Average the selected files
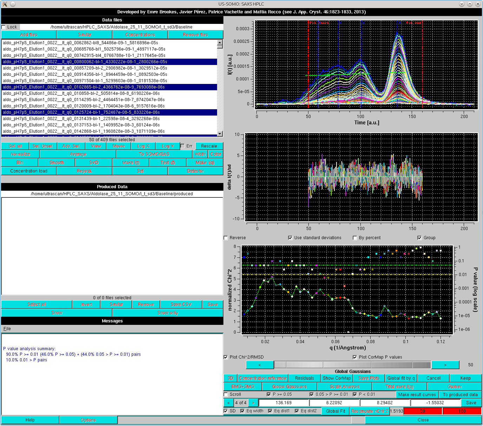 (x=77, y=154)
